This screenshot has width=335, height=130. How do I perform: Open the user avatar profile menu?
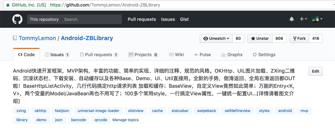317,19
